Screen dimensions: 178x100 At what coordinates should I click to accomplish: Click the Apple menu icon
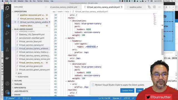(x=3, y=1)
